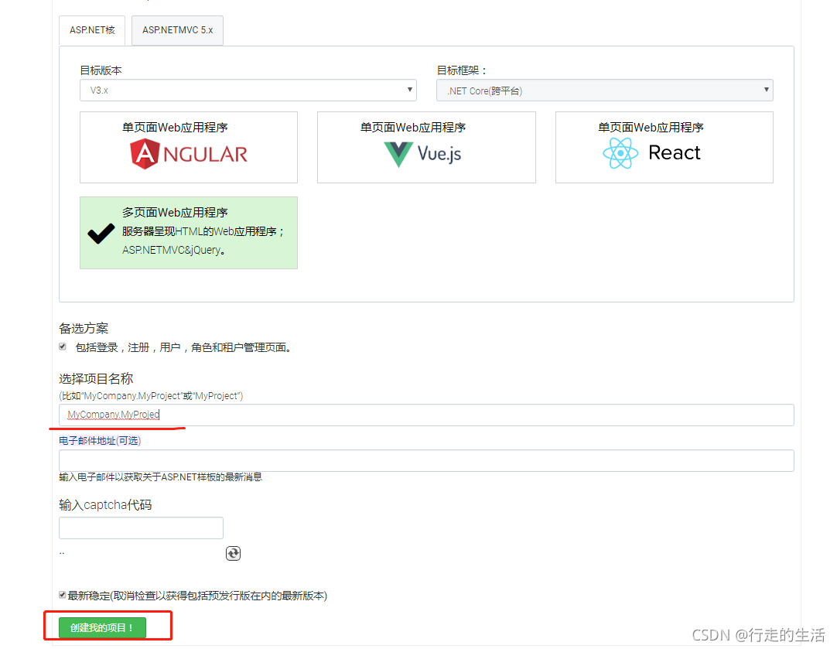Click the email hint about ASP.NET样板 news

click(161, 477)
